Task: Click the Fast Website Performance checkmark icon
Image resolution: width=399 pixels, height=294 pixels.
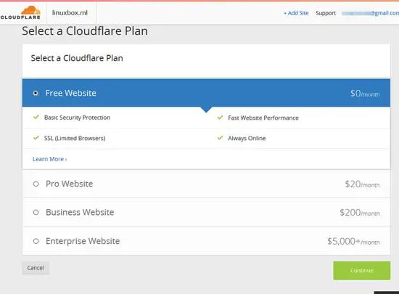Action: point(220,118)
